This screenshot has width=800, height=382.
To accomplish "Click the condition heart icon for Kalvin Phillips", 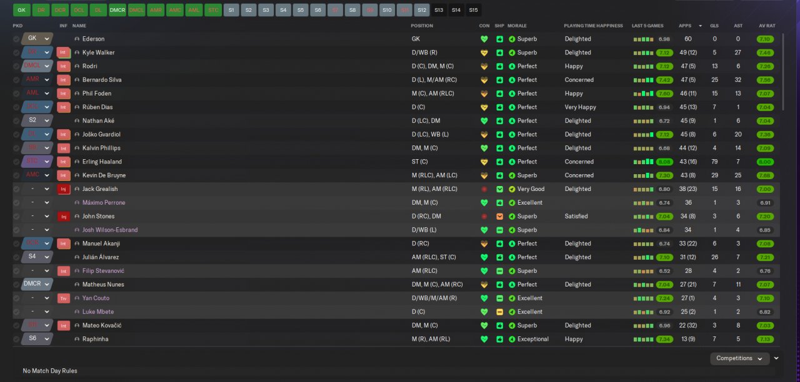I will point(484,148).
